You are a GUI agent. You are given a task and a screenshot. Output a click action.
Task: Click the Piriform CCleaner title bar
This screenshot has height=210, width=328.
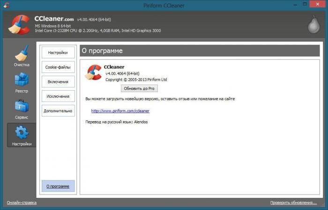(164, 5)
